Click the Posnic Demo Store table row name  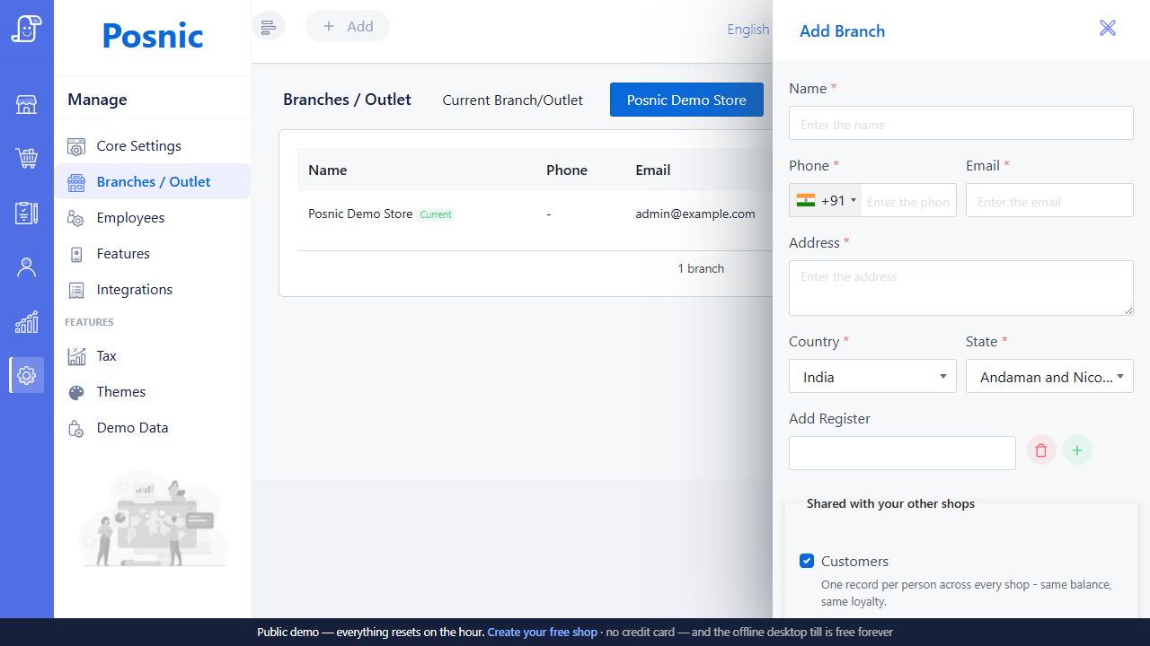(x=360, y=214)
